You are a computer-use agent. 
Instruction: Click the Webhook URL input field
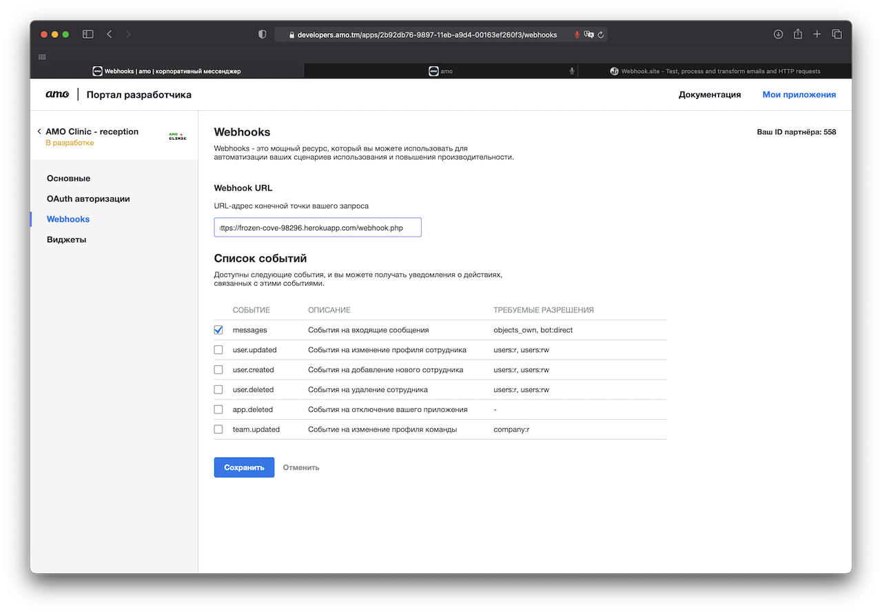(x=317, y=228)
